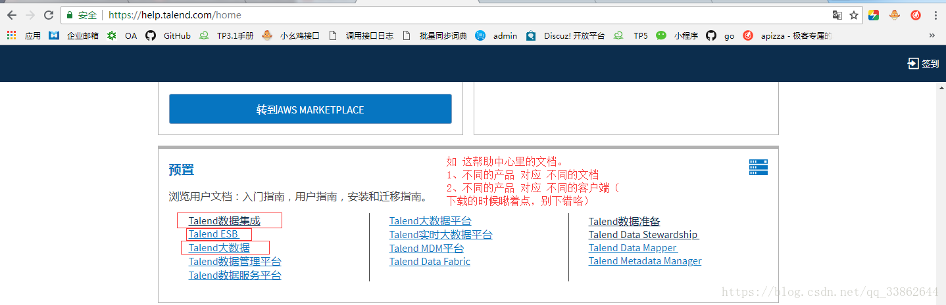Click the 转到AWS MARKETPLACE button

(311, 109)
